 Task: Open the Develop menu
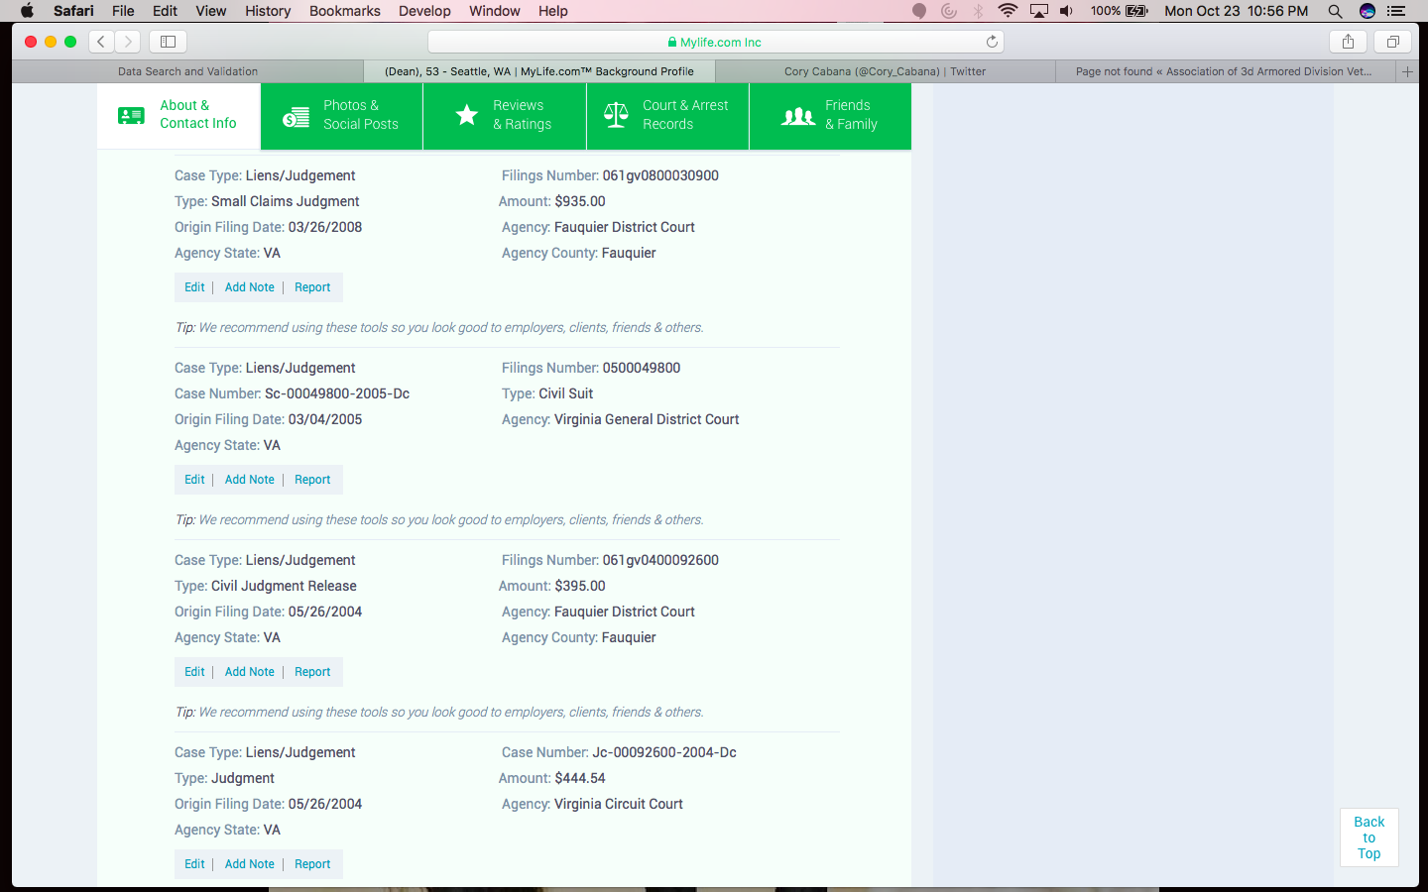[424, 11]
